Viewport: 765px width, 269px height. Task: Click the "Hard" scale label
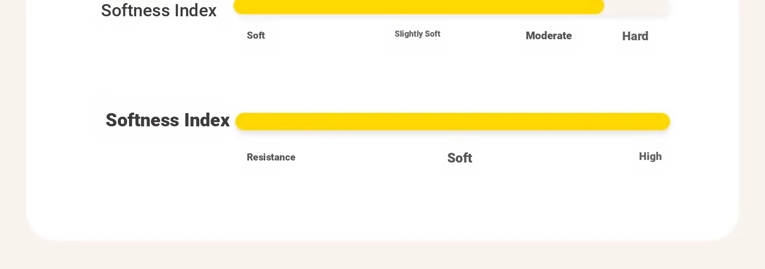[635, 36]
